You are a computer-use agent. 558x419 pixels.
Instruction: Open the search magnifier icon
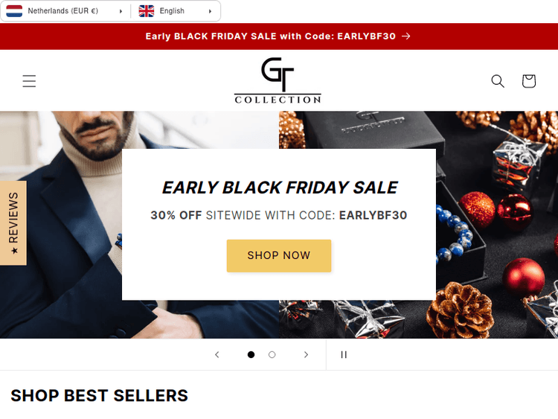point(498,81)
